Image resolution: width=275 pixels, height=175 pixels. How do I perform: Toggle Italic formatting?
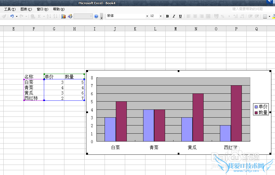click(174, 16)
